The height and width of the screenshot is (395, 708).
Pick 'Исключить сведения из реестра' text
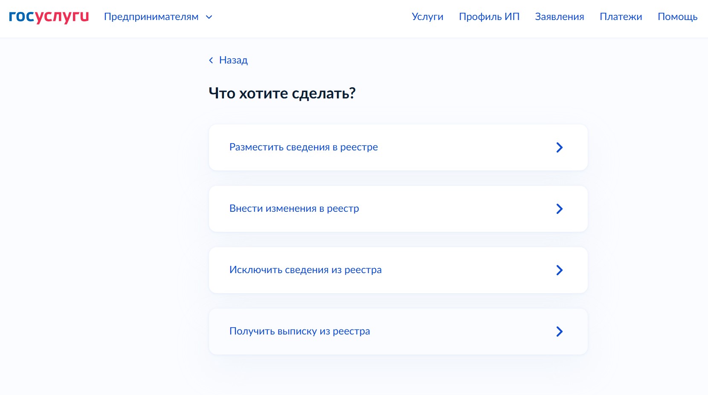pyautogui.click(x=305, y=270)
